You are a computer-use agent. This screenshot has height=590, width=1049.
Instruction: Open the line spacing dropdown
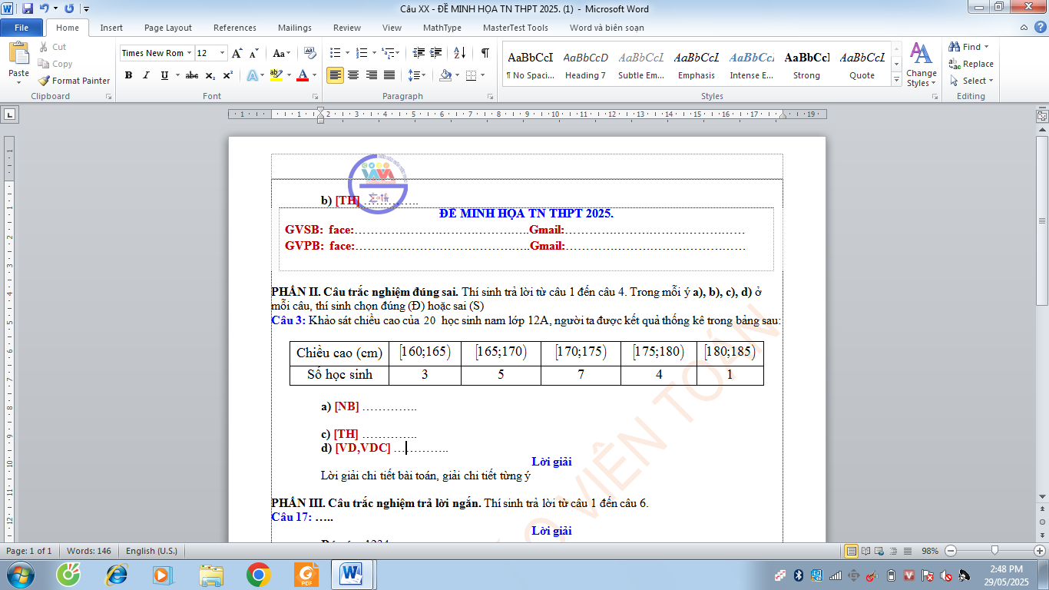pos(417,75)
